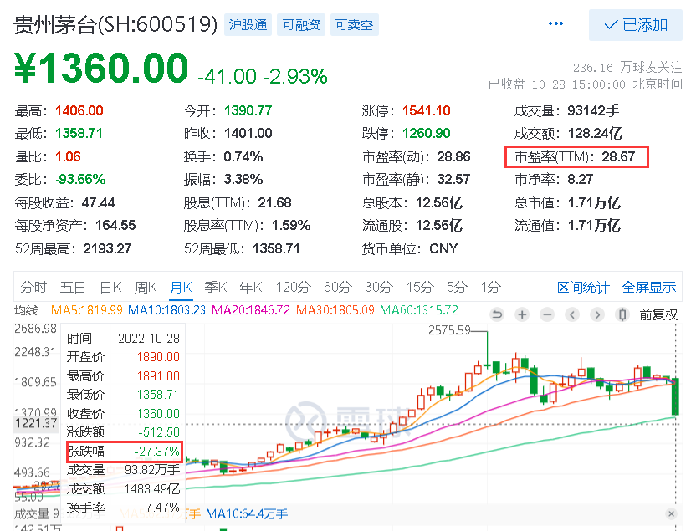This screenshot has width=691, height=531.
Task: Select the 60分 interval tab
Action: (x=338, y=288)
